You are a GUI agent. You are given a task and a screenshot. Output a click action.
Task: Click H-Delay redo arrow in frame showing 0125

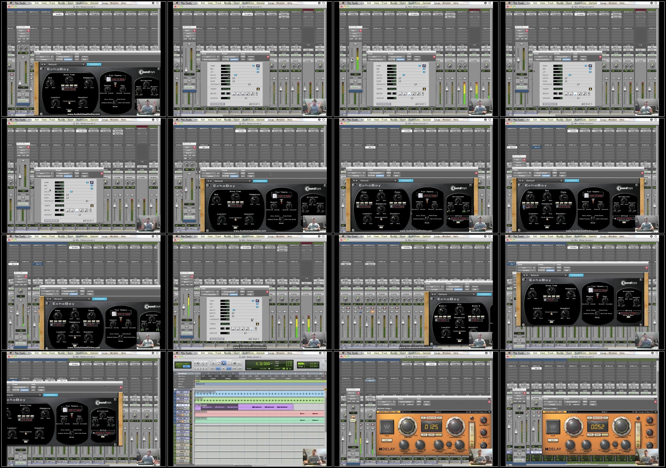coord(408,412)
